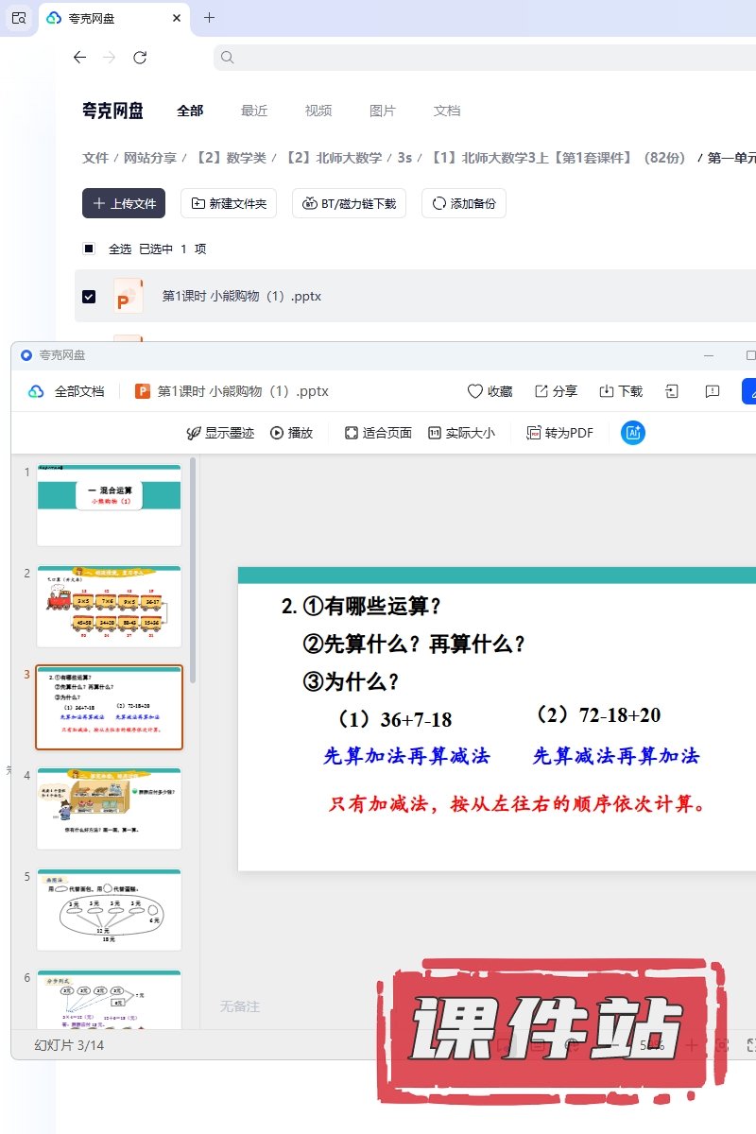Viewport: 756px width, 1134px height.
Task: Click the AI assistant icon in viewer toolbar
Action: [632, 433]
